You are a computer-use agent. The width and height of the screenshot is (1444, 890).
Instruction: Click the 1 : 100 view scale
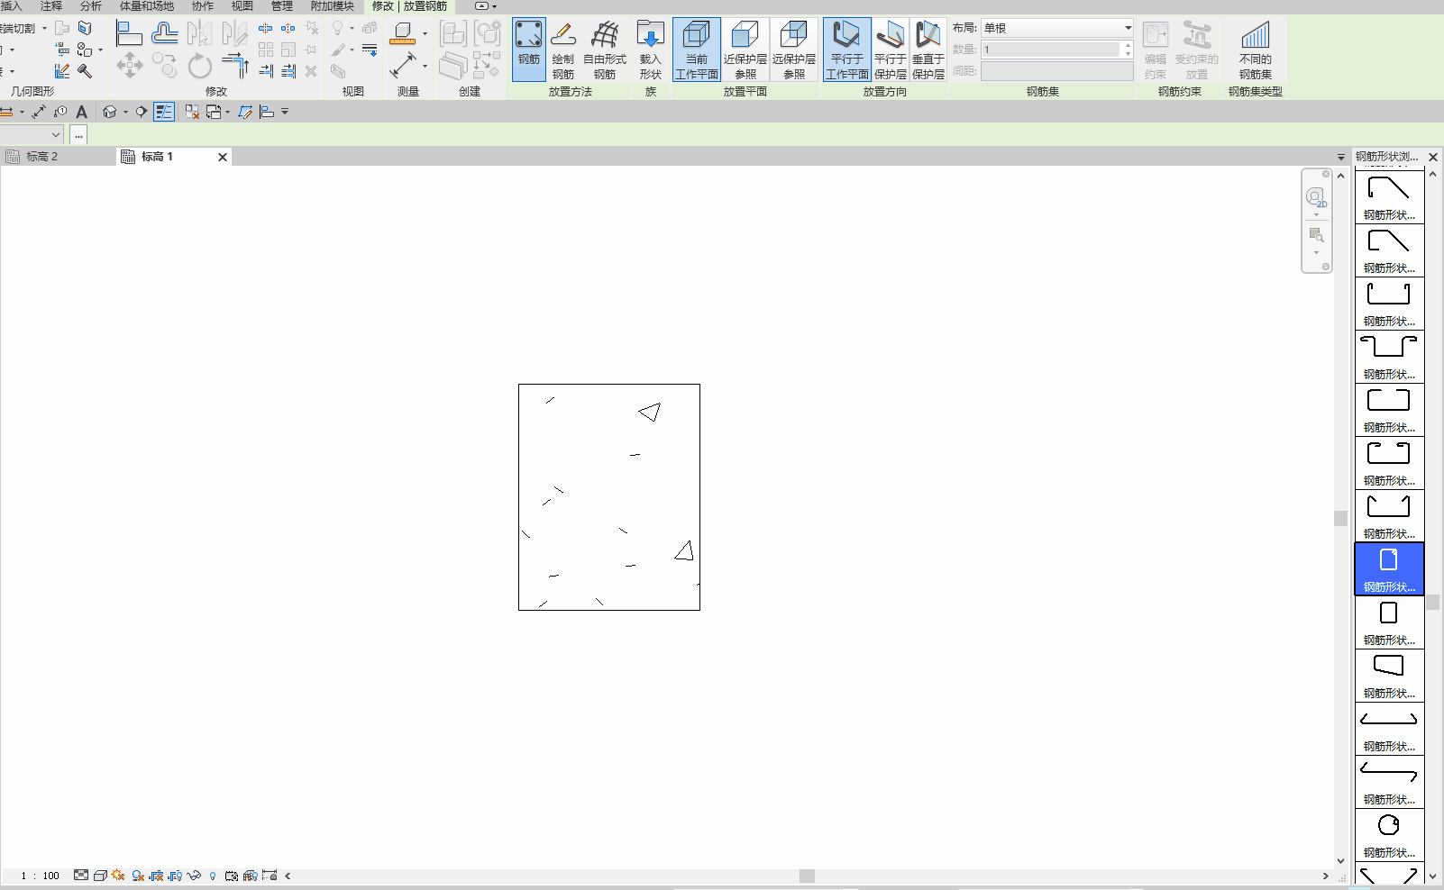tap(41, 876)
